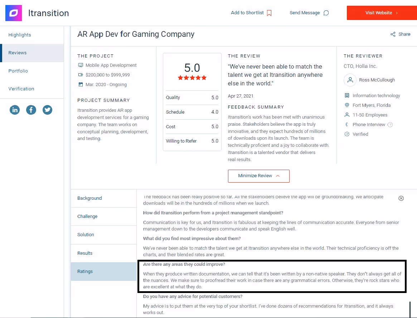
Task: Click the person icon by 11-50 Employees
Action: pyautogui.click(x=347, y=115)
